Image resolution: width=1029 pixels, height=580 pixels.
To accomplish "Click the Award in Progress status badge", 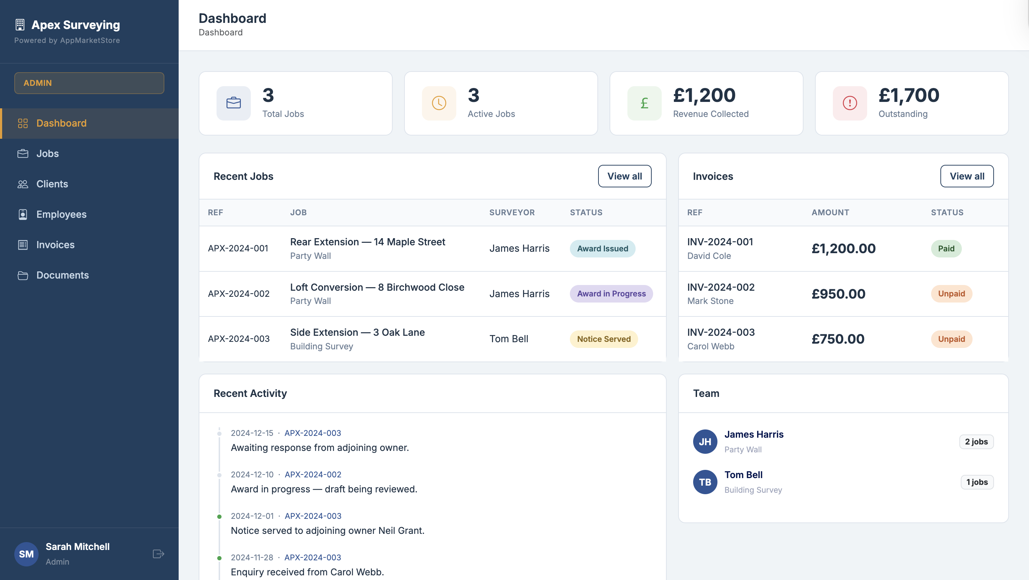I will point(611,294).
